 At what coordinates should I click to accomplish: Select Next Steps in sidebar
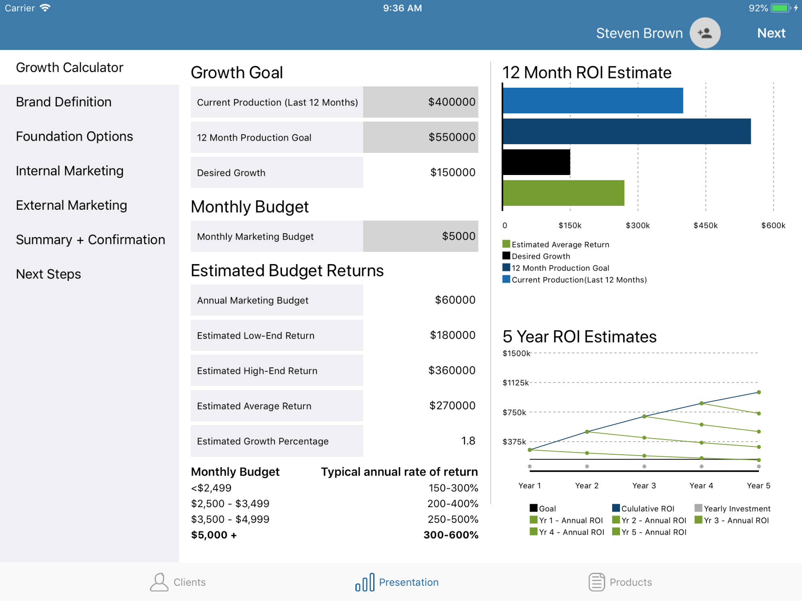tap(48, 274)
